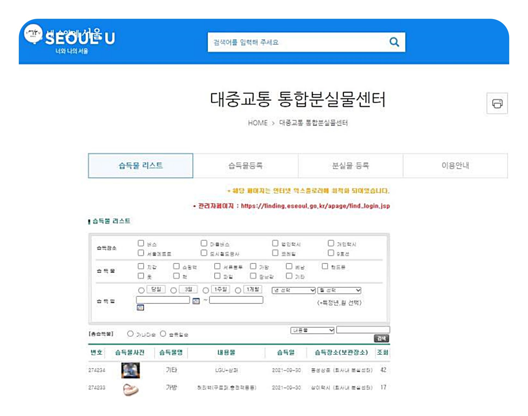Open the 이용안내 tab

(455, 166)
